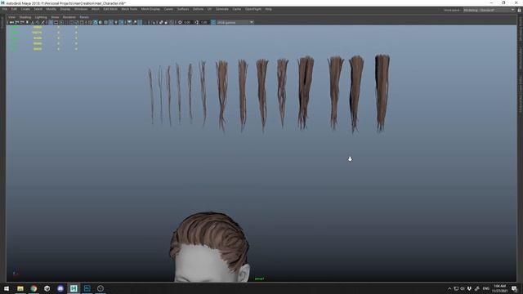
Task: Open the Workspace Modeling - Standard dropdown
Action: (489, 10)
